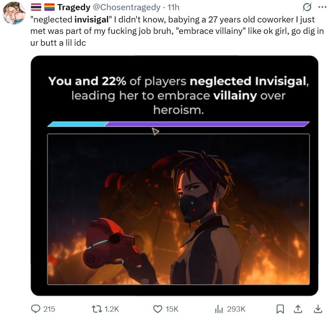Click the 215 replies count
This screenshot has height=321, width=330.
click(x=49, y=309)
